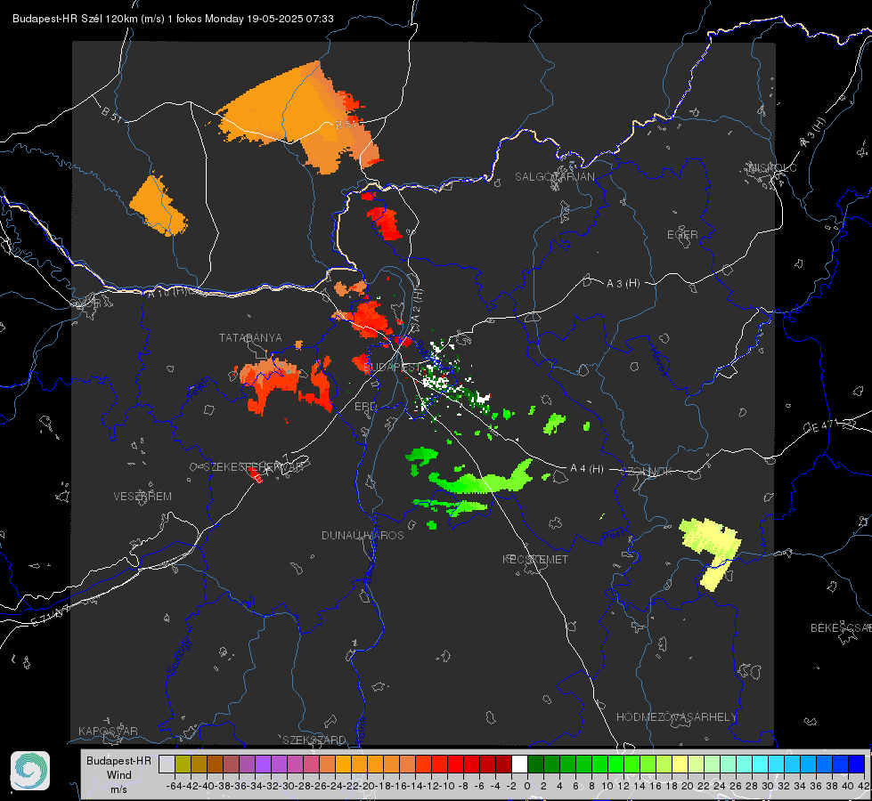Image resolution: width=872 pixels, height=801 pixels.
Task: Click the 'A 10 (H)' road label
Action: (167, 291)
